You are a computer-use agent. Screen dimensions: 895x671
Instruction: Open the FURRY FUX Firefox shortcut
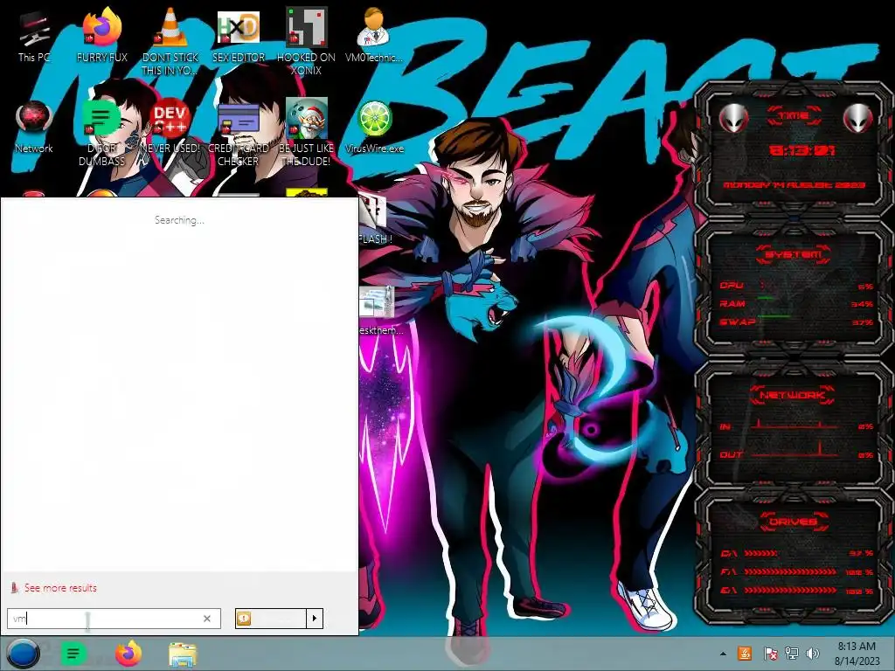[101, 35]
